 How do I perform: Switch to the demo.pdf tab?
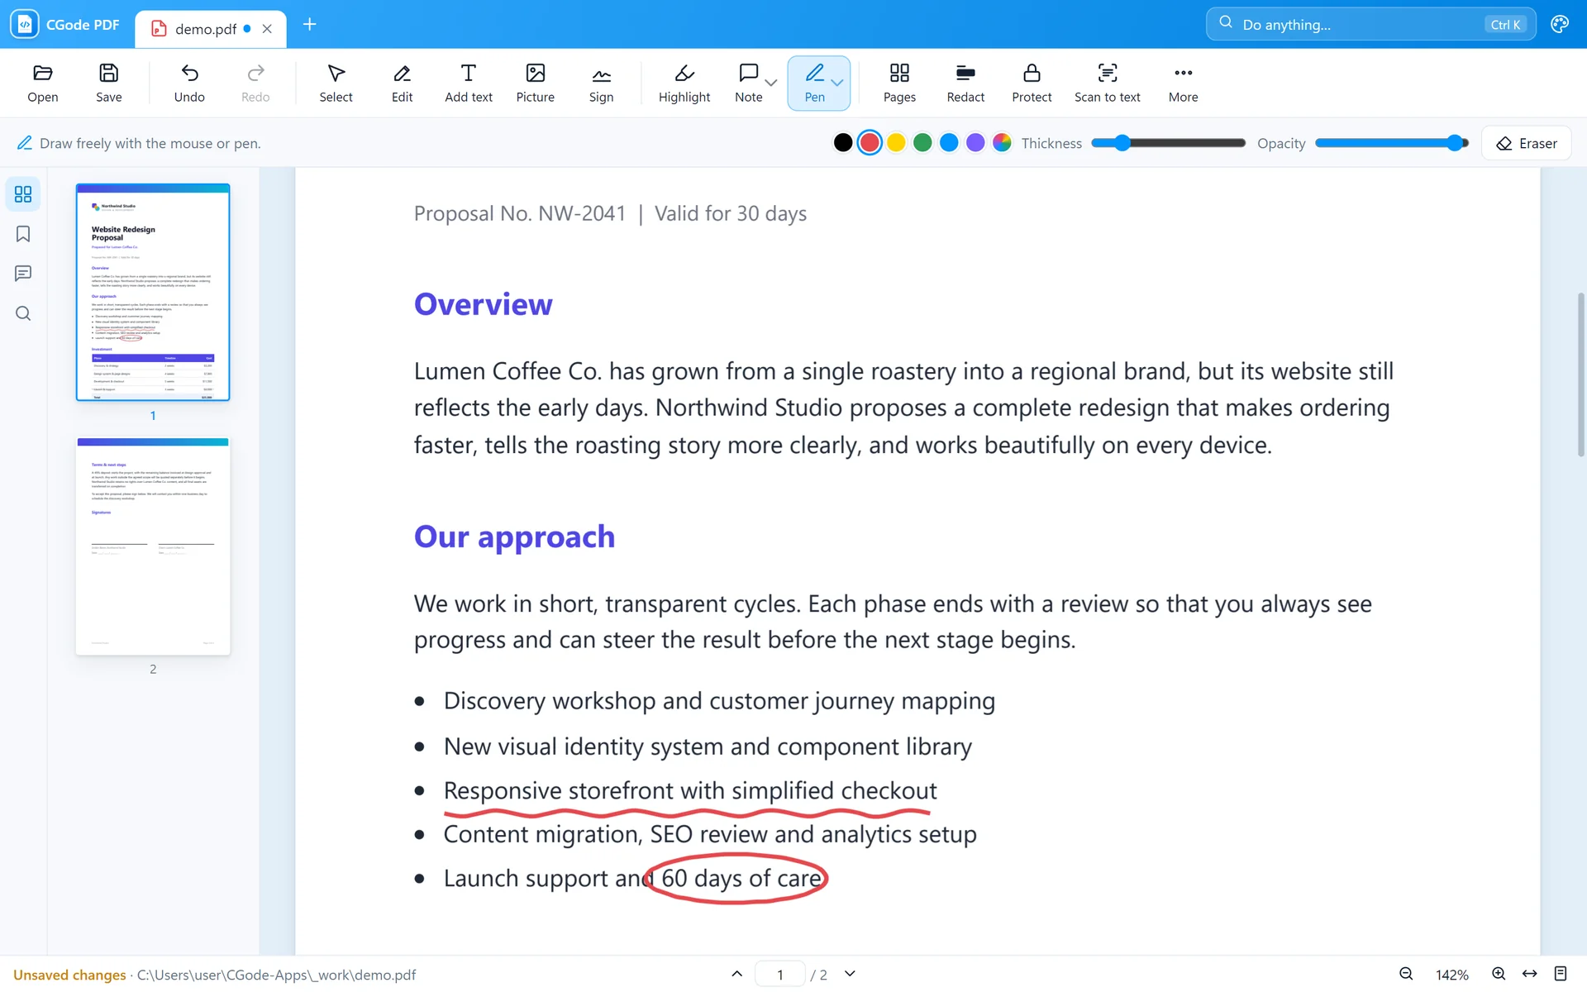coord(205,29)
